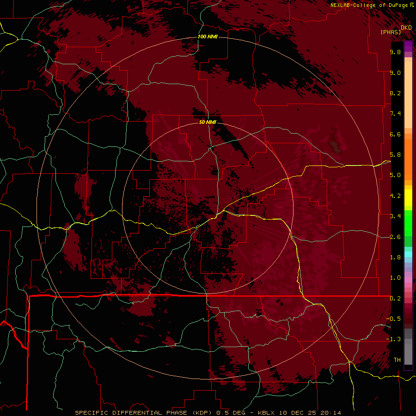
Task: Click the 9.0 value on the color scale
Action: [x=395, y=73]
